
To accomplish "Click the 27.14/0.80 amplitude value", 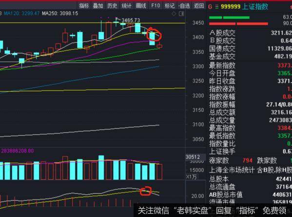I will (x=279, y=105).
